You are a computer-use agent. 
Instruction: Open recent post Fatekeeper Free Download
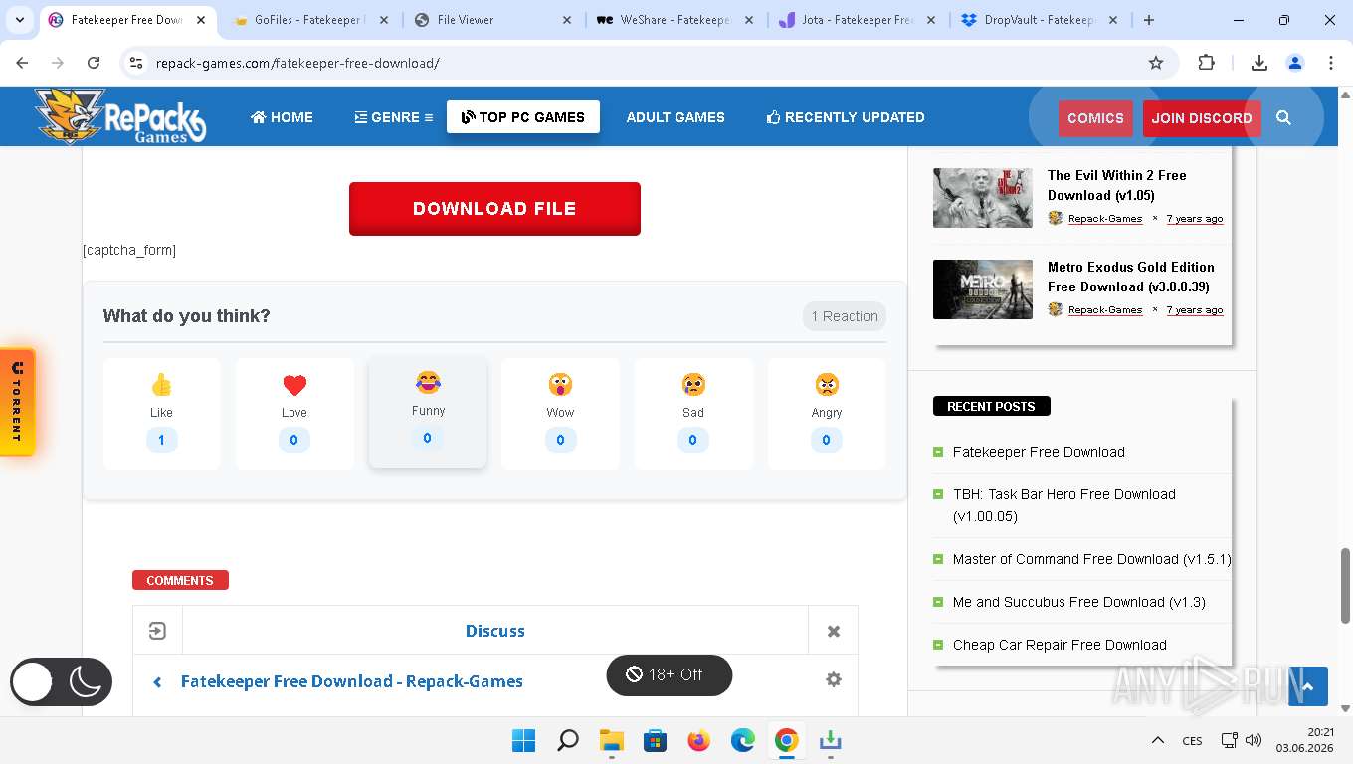(1039, 452)
